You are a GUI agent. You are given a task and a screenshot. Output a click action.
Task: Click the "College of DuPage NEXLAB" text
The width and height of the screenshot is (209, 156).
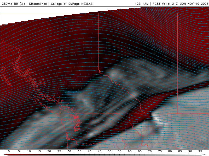point(72,4)
